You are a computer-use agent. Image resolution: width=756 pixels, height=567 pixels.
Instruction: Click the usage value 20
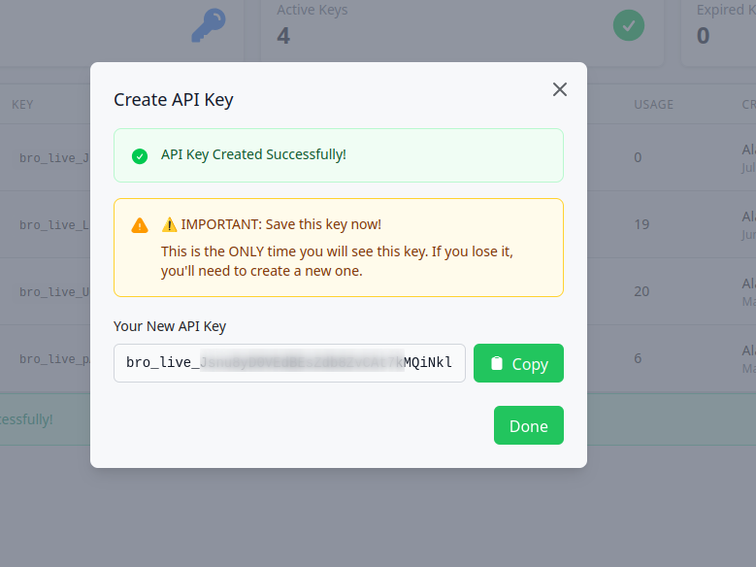pos(641,291)
